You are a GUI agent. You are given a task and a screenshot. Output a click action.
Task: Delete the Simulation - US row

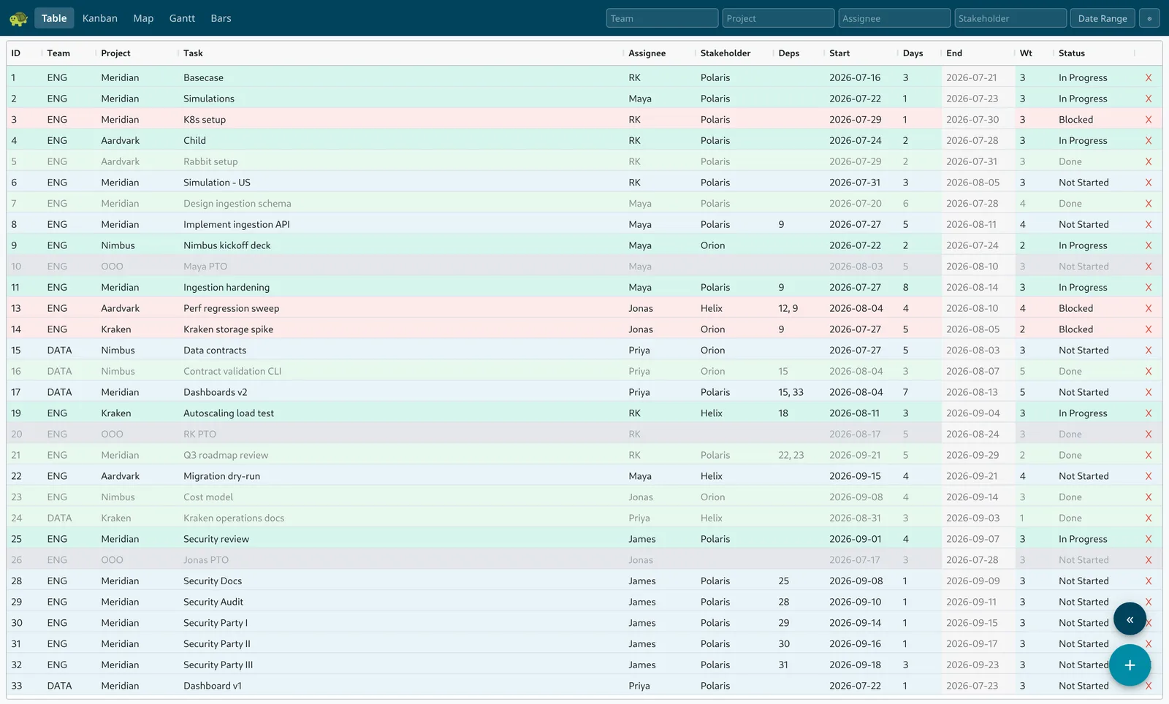pyautogui.click(x=1149, y=183)
